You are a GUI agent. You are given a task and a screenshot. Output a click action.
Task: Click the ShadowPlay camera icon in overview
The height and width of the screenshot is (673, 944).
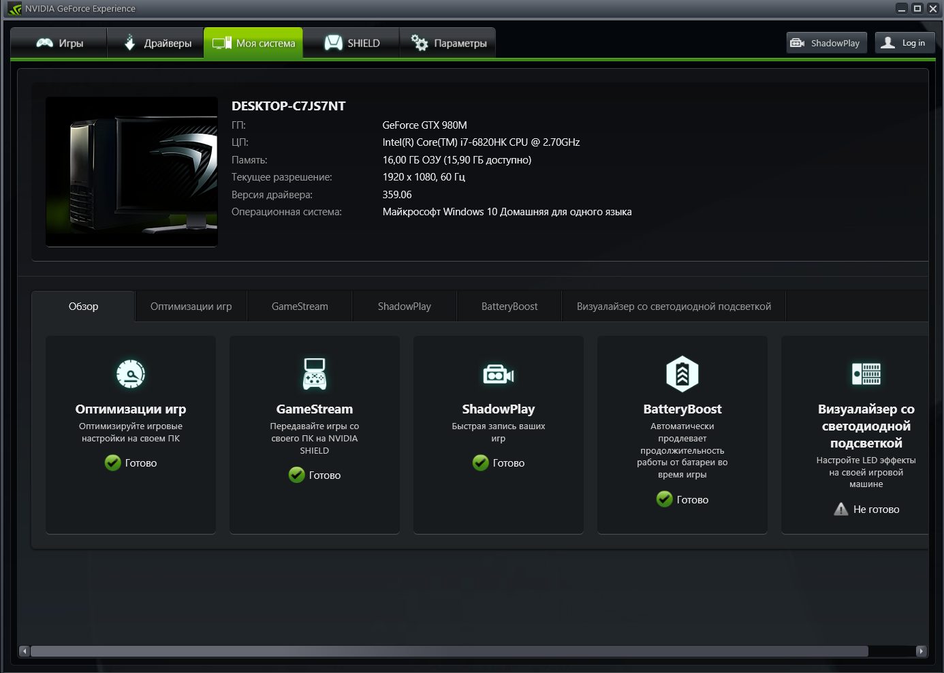pos(499,374)
